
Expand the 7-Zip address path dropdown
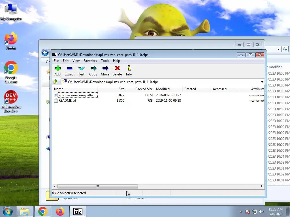click(262, 82)
